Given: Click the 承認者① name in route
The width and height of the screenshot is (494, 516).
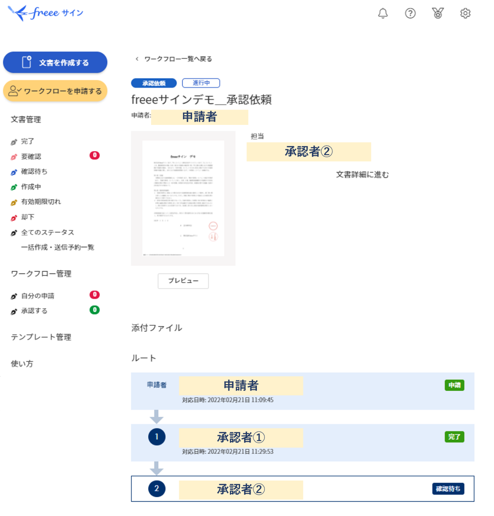Looking at the screenshot, I should pos(241,438).
